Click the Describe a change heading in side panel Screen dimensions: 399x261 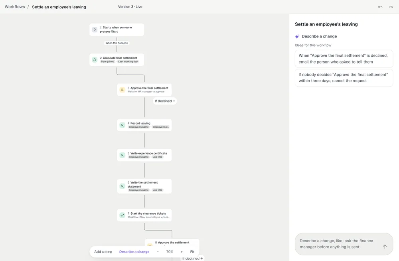point(319,36)
